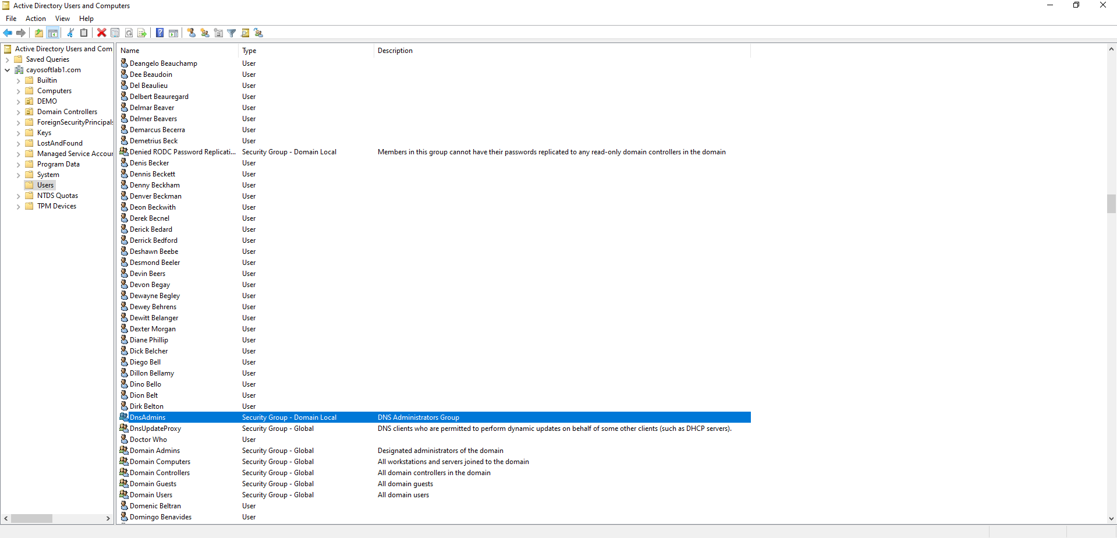Expand the Domain Controllers tree node
This screenshot has width=1117, height=538.
[x=18, y=112]
